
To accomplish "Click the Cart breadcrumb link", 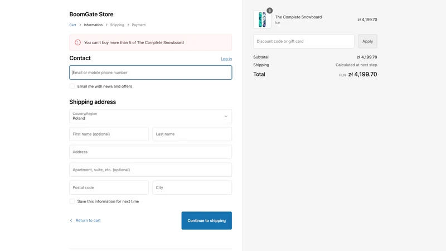I will coord(72,25).
